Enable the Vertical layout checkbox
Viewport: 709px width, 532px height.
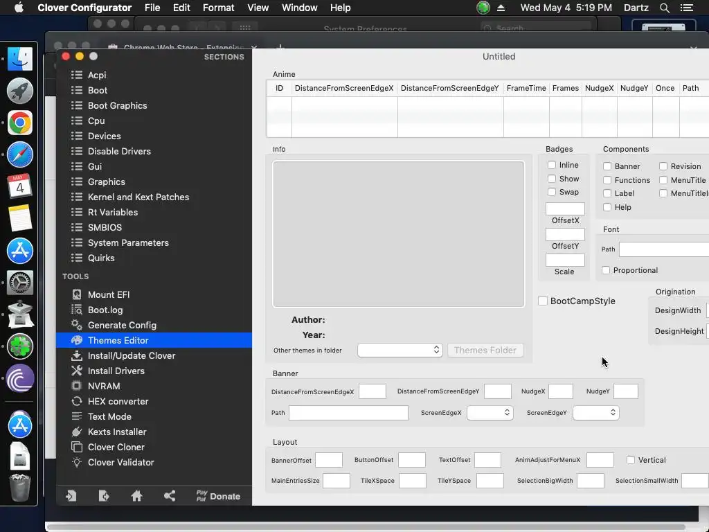coord(631,460)
